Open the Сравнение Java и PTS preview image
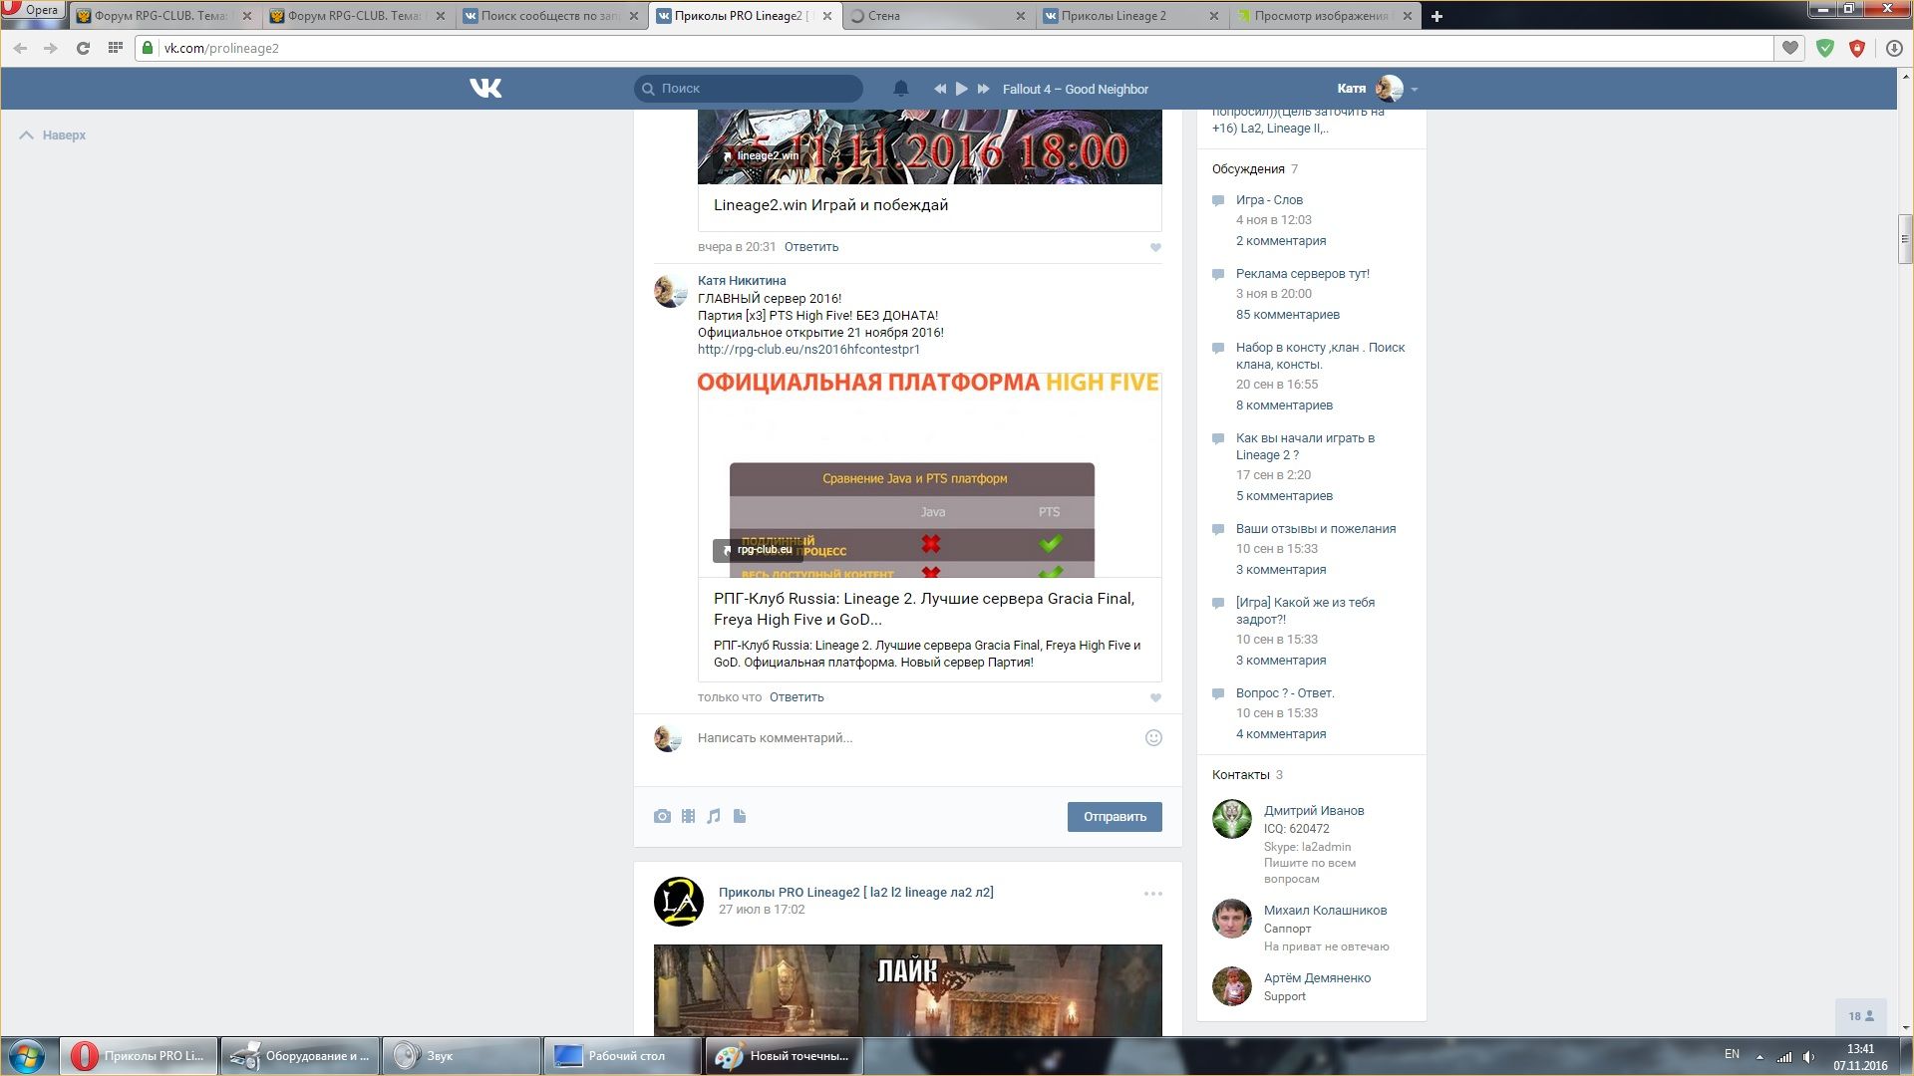Image resolution: width=1914 pixels, height=1076 pixels. pos(929,474)
